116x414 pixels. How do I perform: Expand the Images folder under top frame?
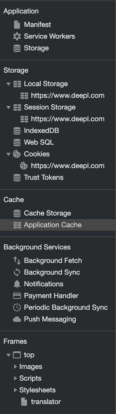[x=16, y=367]
